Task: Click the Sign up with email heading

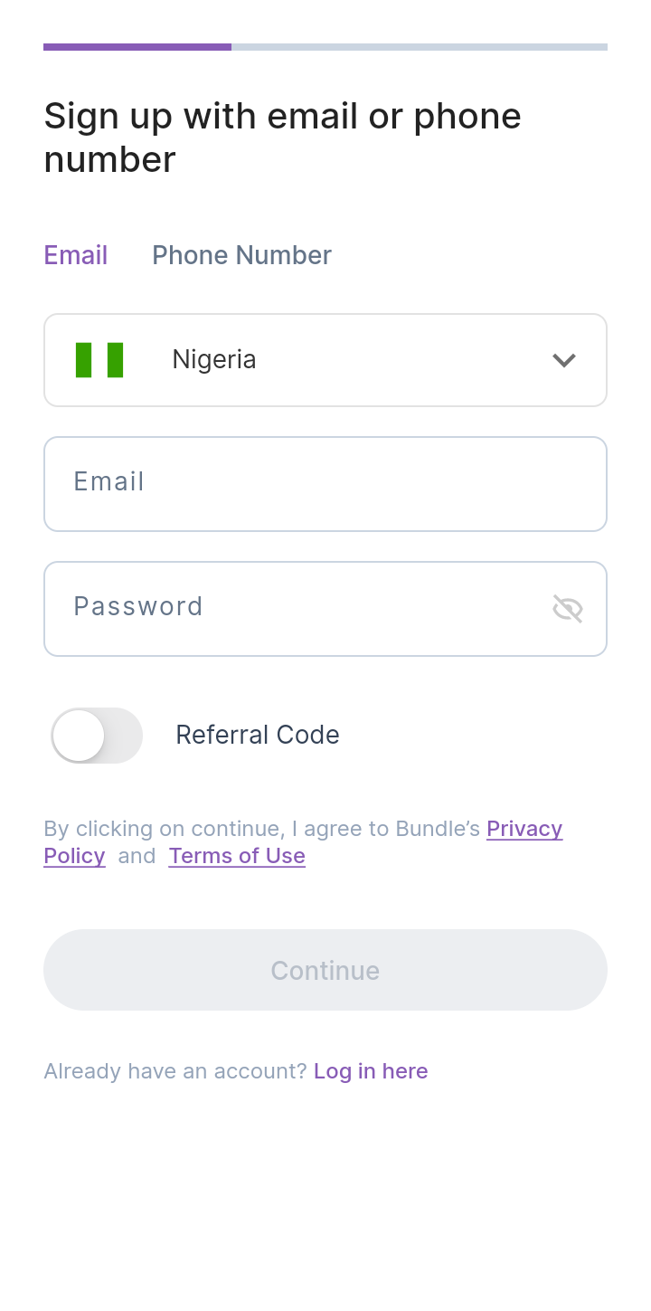Action: 282,138
